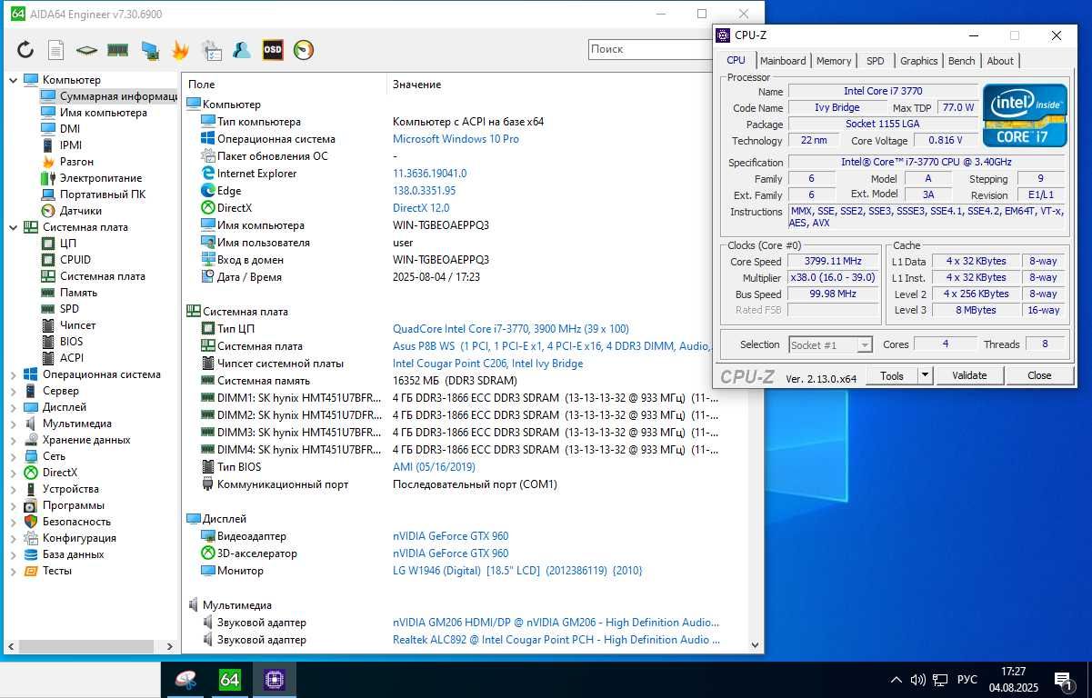Open the OSD panel toolbar icon
This screenshot has height=698, width=1092.
pos(273,50)
